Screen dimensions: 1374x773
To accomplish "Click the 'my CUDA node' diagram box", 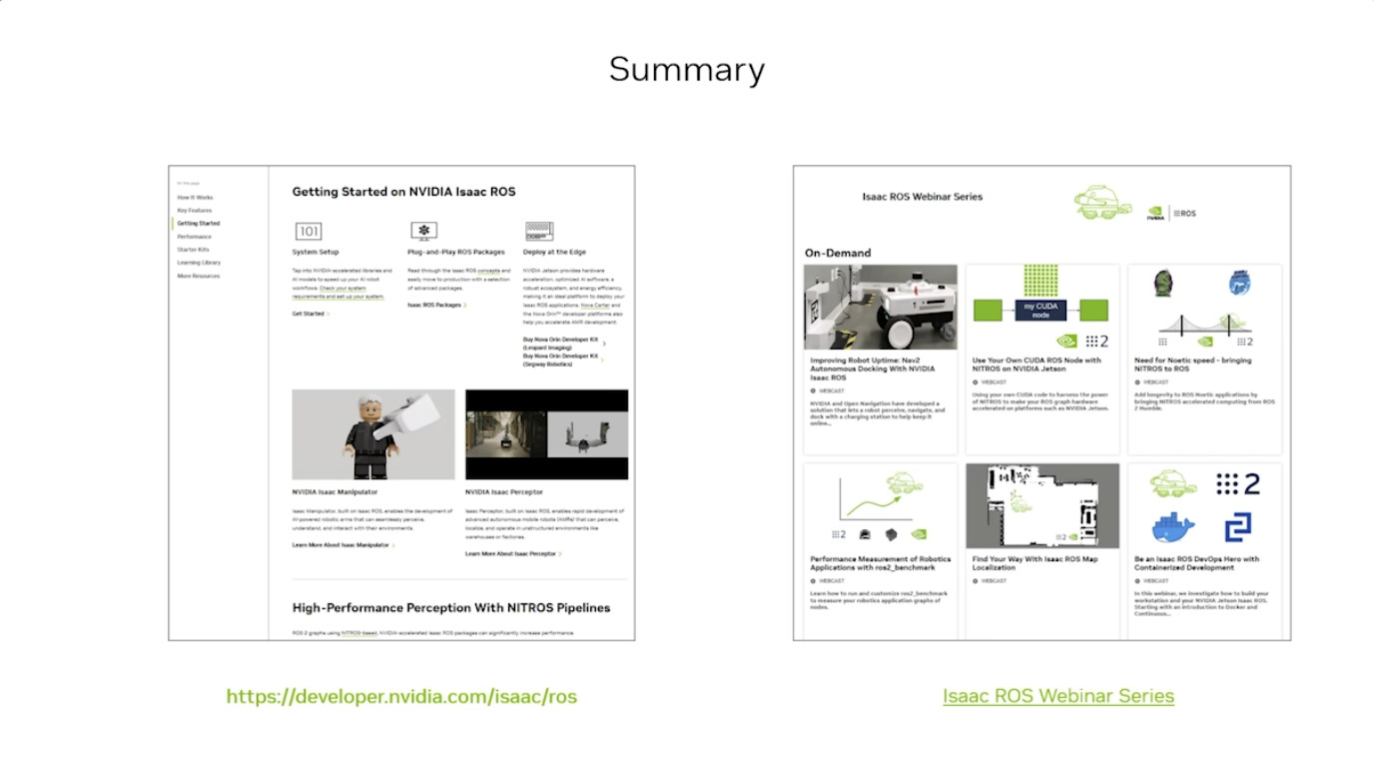I will pos(1041,310).
